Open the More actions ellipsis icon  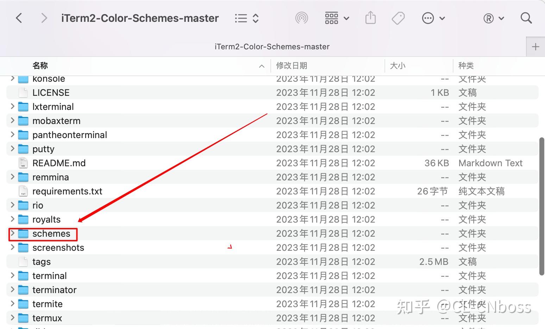(428, 18)
